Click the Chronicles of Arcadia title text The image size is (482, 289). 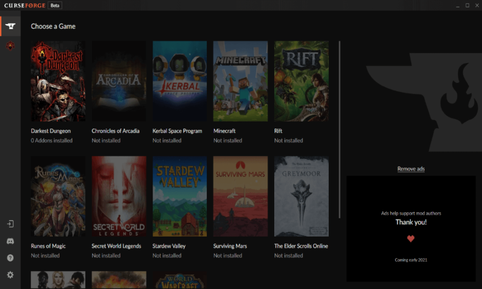point(116,131)
